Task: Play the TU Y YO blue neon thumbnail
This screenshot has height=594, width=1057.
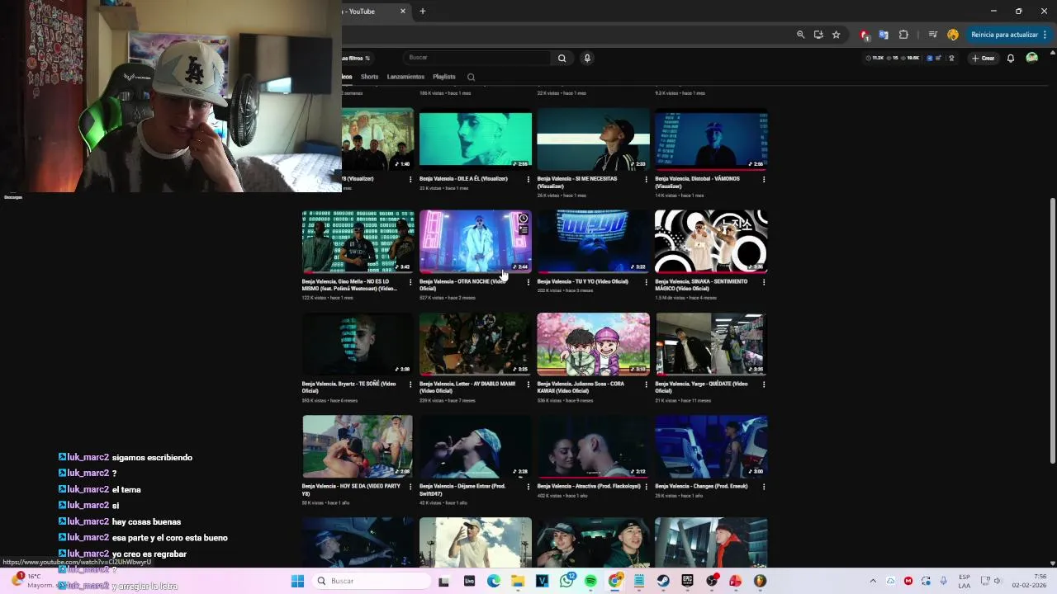Action: click(x=593, y=241)
